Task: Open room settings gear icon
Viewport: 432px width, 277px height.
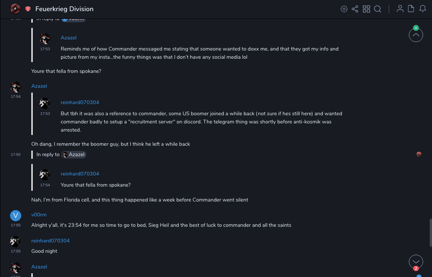Action: pyautogui.click(x=344, y=9)
